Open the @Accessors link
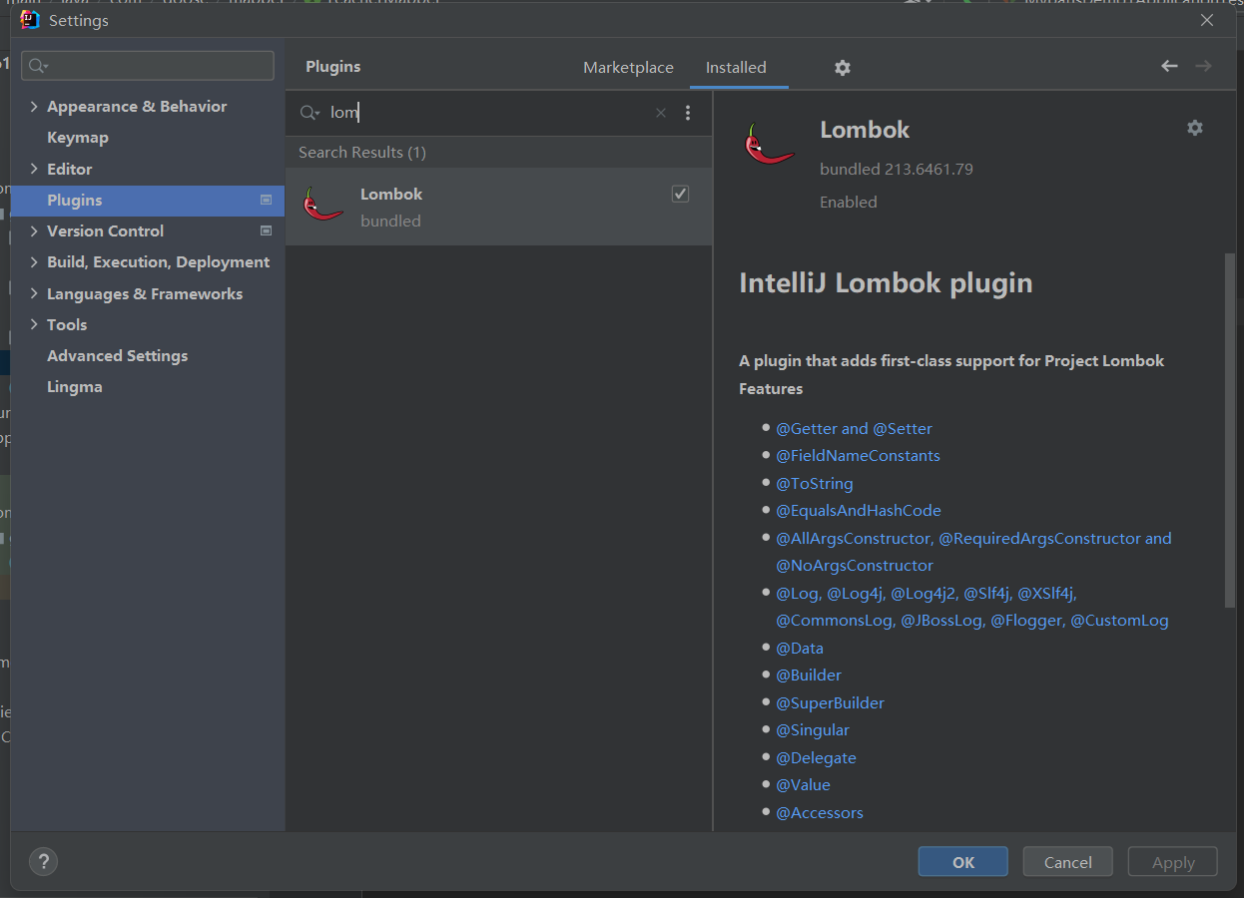1244x898 pixels. (820, 813)
